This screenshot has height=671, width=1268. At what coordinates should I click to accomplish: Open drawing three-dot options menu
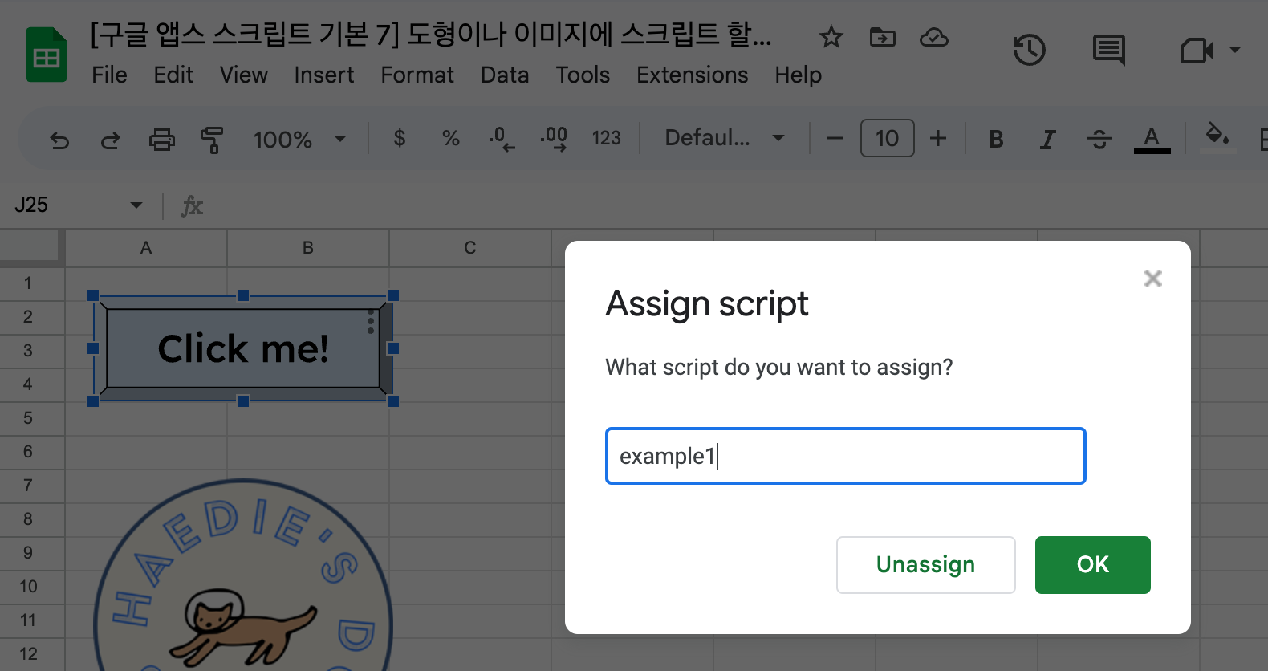(x=371, y=321)
